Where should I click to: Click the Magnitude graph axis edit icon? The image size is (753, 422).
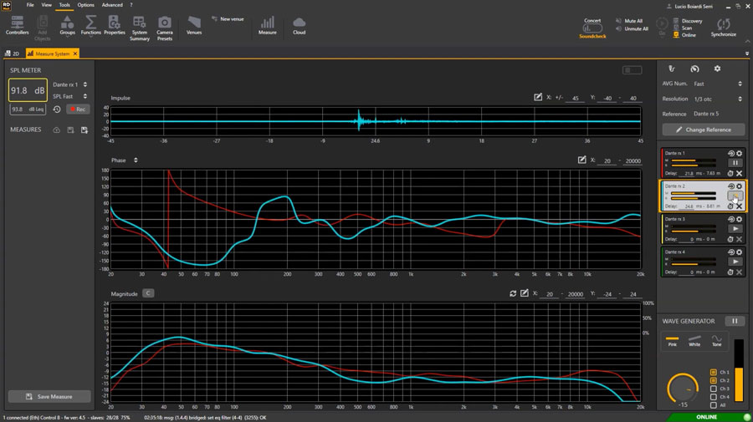point(525,293)
